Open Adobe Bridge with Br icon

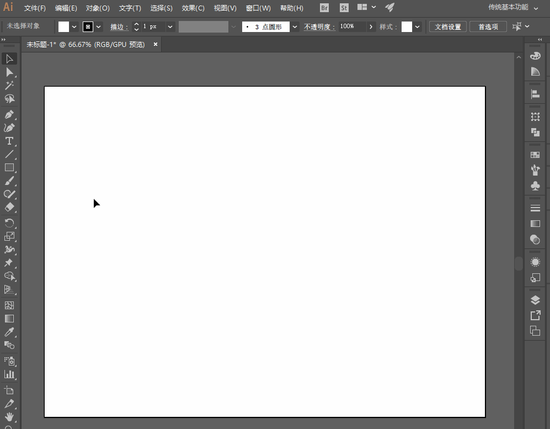tap(324, 8)
